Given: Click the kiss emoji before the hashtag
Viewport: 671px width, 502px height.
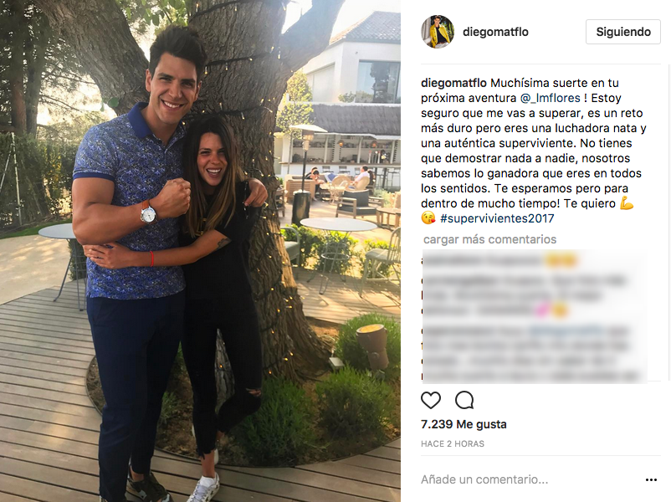Looking at the screenshot, I should click(x=428, y=218).
